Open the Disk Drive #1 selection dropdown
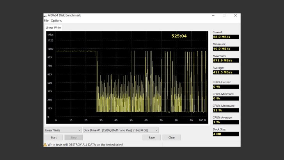The image size is (284, 160). point(121,130)
